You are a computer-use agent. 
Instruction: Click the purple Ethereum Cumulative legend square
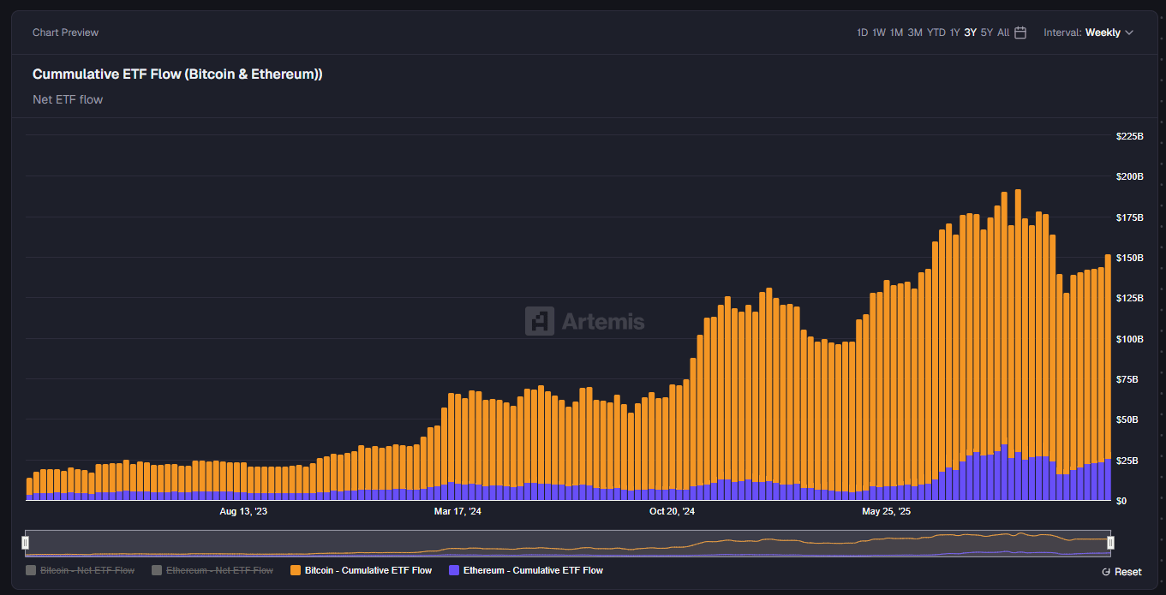pyautogui.click(x=454, y=570)
